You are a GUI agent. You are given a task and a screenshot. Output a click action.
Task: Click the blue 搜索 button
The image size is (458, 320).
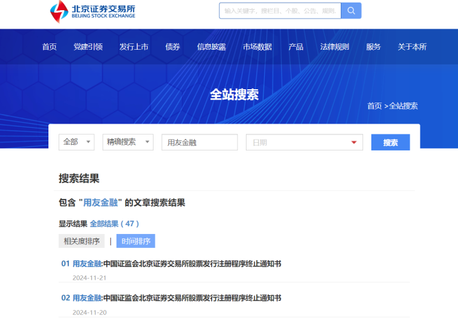tap(390, 142)
